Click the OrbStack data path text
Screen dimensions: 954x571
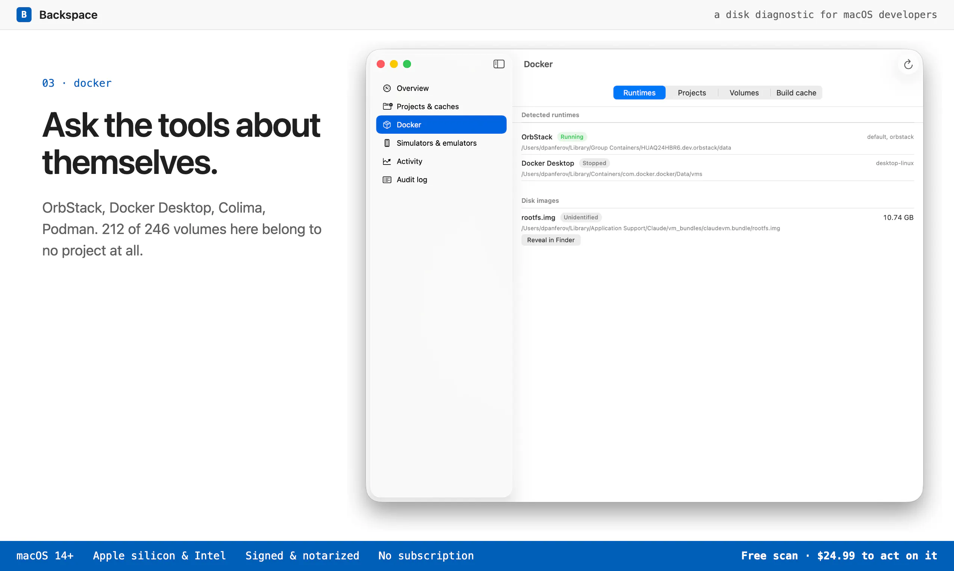pos(626,148)
